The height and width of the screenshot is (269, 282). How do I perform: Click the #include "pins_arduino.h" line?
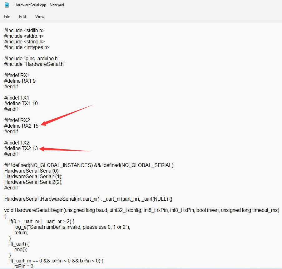[x=32, y=59]
